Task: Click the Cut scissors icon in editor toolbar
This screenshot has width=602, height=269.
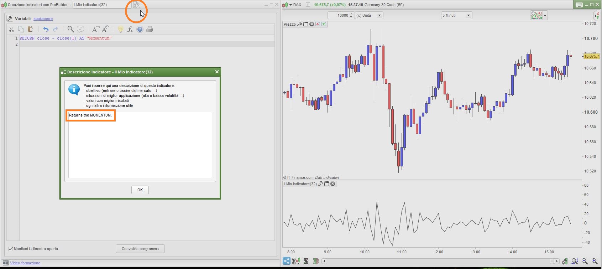Action: click(11, 30)
